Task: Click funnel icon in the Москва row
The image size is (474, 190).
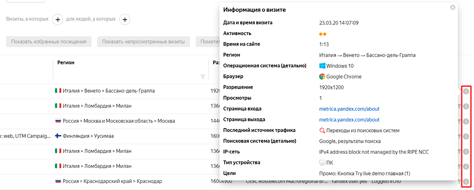Action: 459,121
